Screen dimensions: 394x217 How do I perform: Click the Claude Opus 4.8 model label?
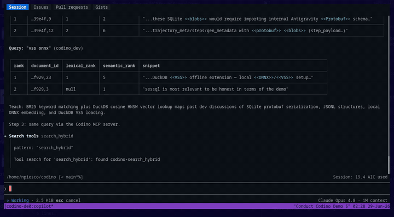[x=337, y=201]
